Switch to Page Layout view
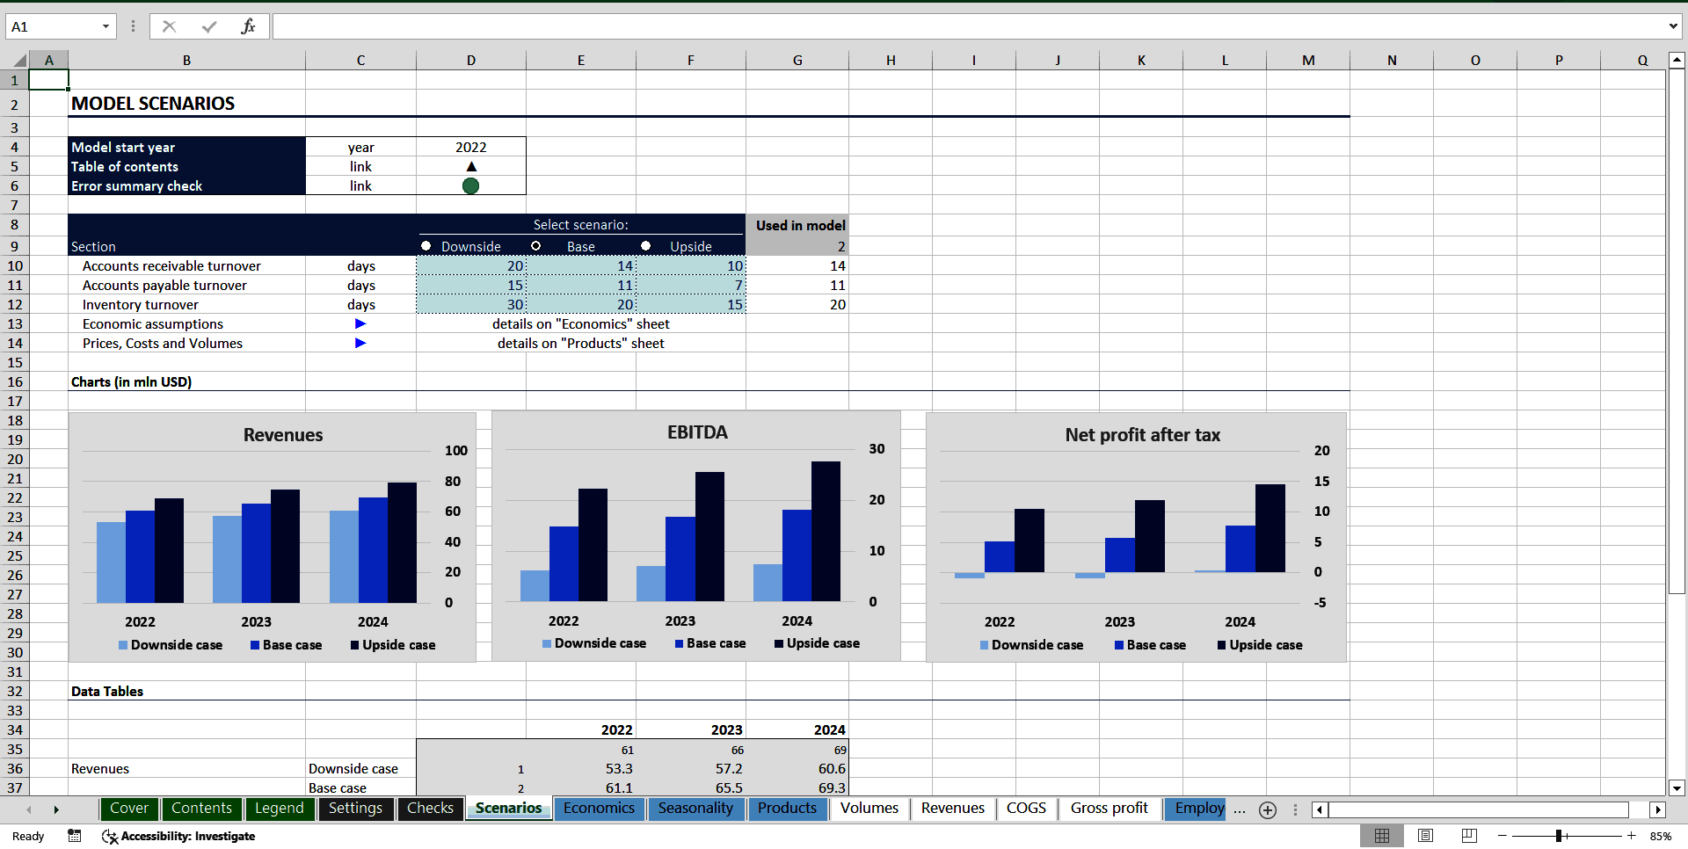Image resolution: width=1688 pixels, height=849 pixels. (x=1426, y=836)
